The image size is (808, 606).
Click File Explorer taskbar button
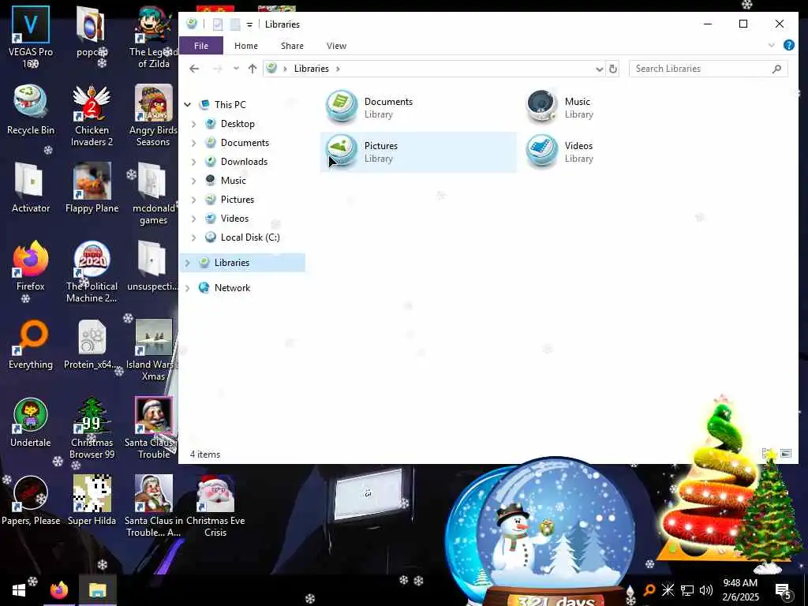tap(97, 590)
